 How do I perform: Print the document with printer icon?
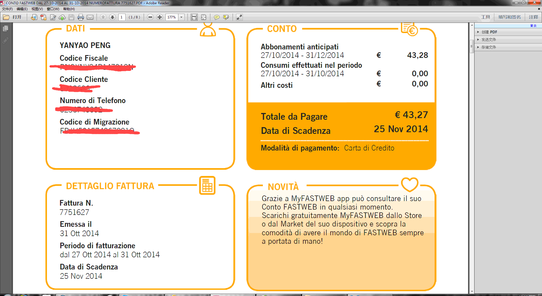81,17
